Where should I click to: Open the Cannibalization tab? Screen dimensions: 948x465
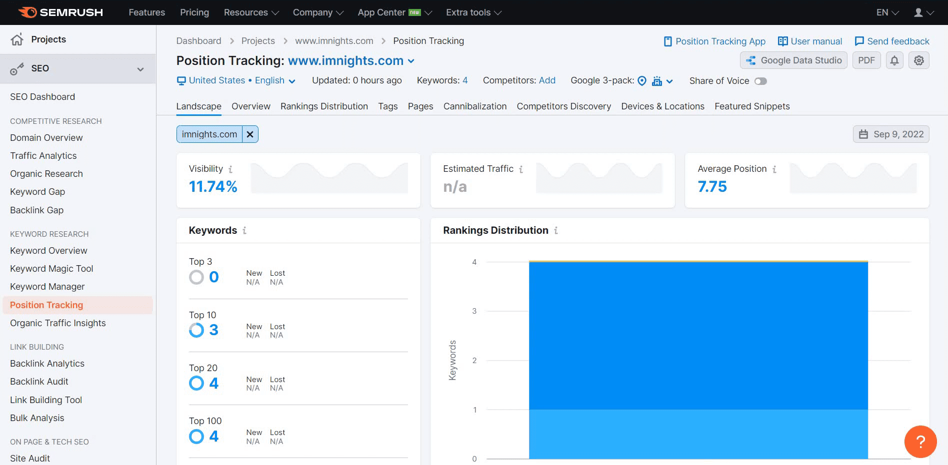[x=475, y=106]
